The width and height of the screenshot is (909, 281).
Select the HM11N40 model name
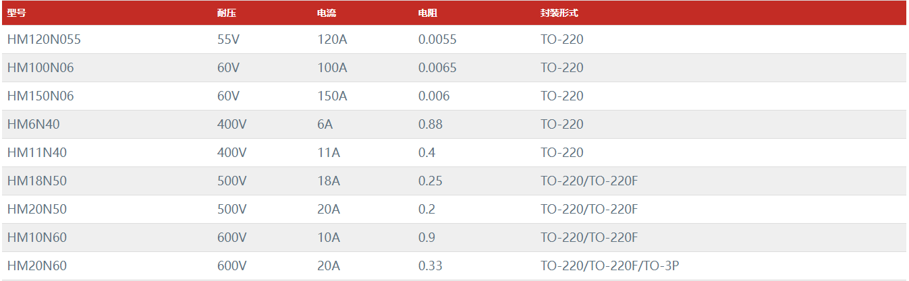(37, 153)
